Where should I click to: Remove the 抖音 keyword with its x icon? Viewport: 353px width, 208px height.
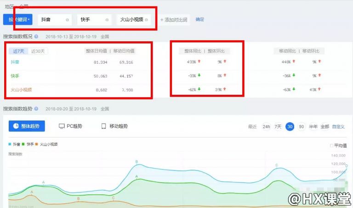pos(67,20)
